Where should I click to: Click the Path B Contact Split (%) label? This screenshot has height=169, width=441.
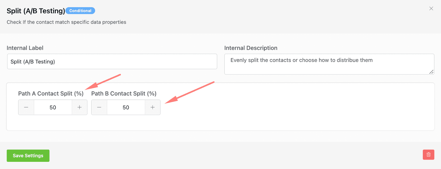click(x=124, y=94)
